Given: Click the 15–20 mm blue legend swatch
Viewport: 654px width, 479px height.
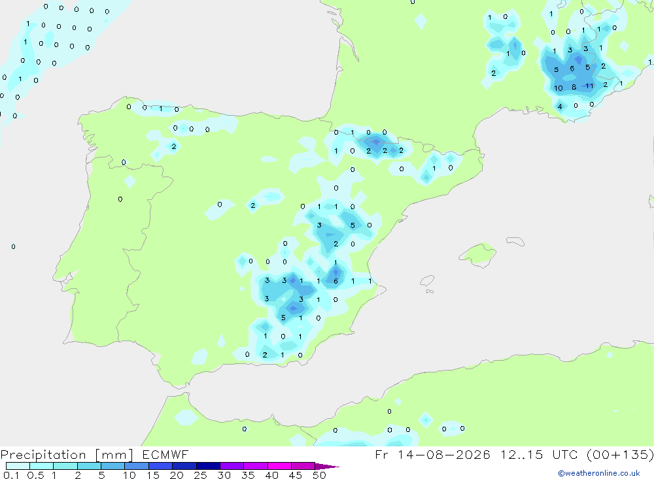Looking at the screenshot, I should tap(161, 466).
